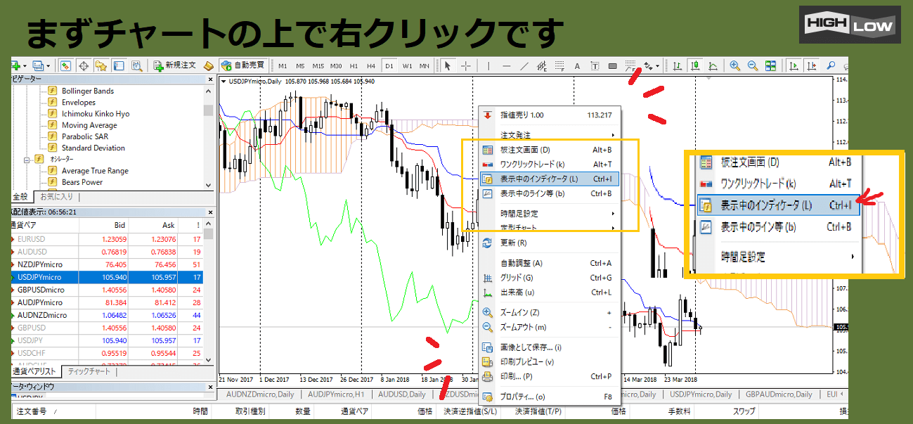Select the text label 'A' tool
Viewport: 913px width, 424px height.
577,66
